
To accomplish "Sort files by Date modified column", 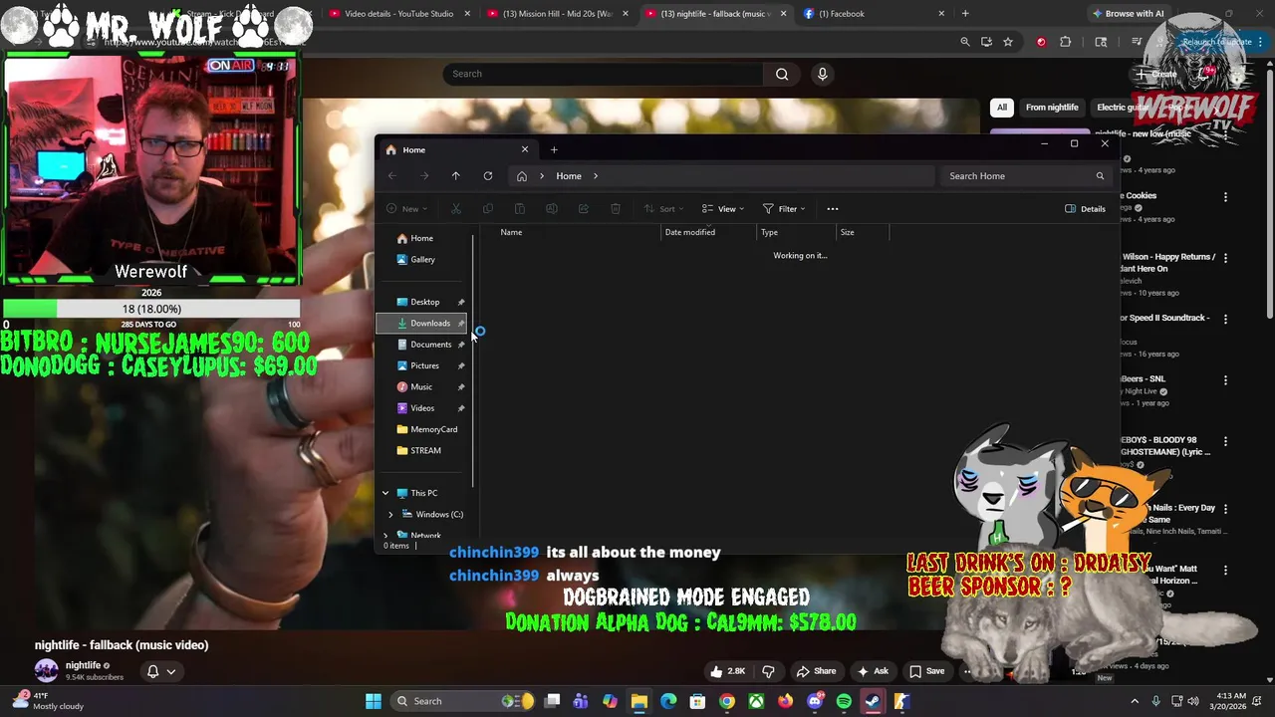I will click(709, 232).
